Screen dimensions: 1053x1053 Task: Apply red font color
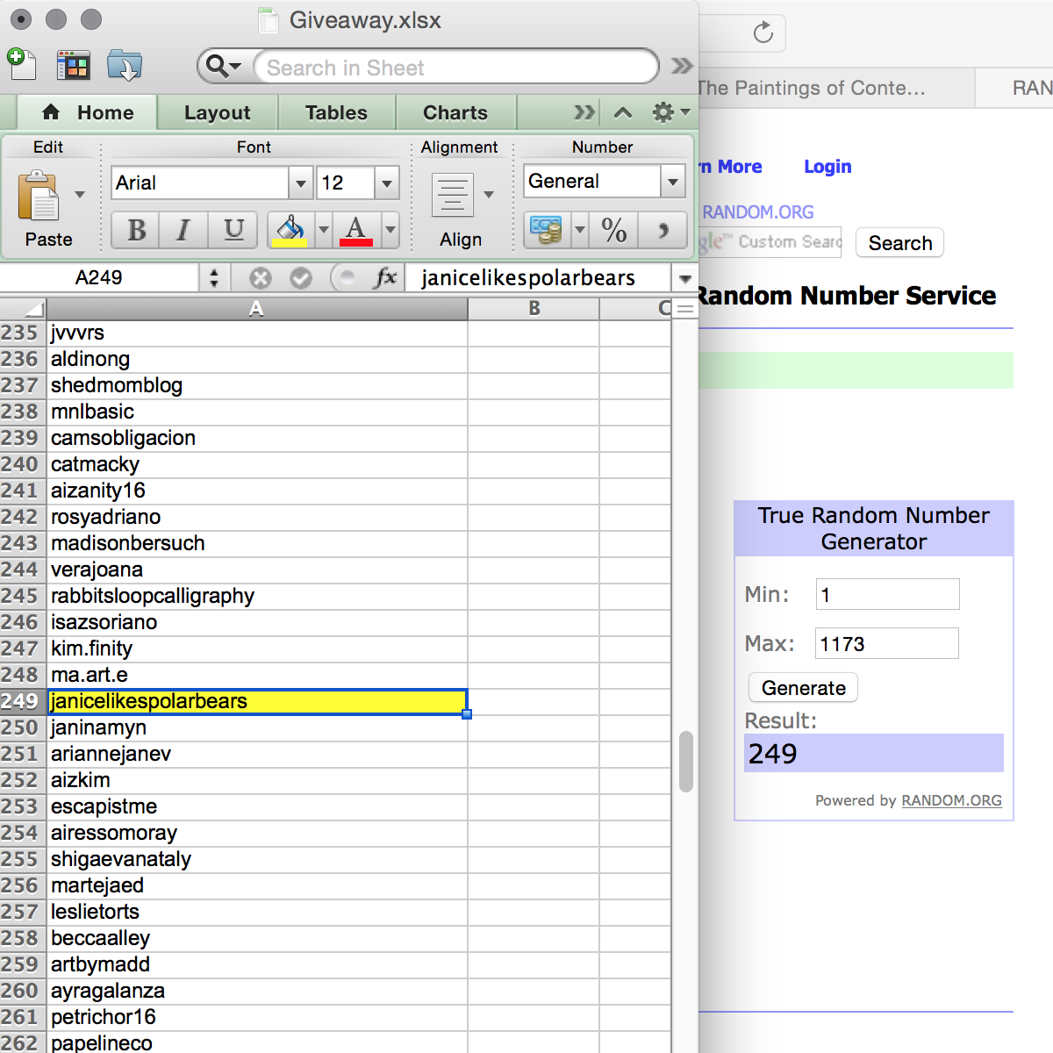click(356, 230)
